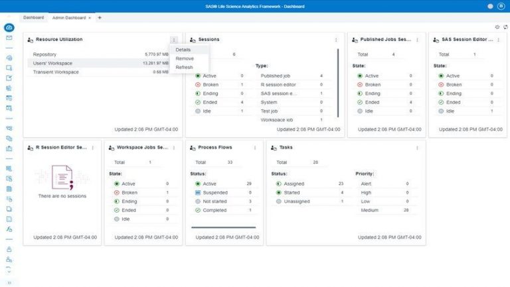The image size is (510, 287).
Task: Click the Users' Workspace row
Action: (100, 63)
